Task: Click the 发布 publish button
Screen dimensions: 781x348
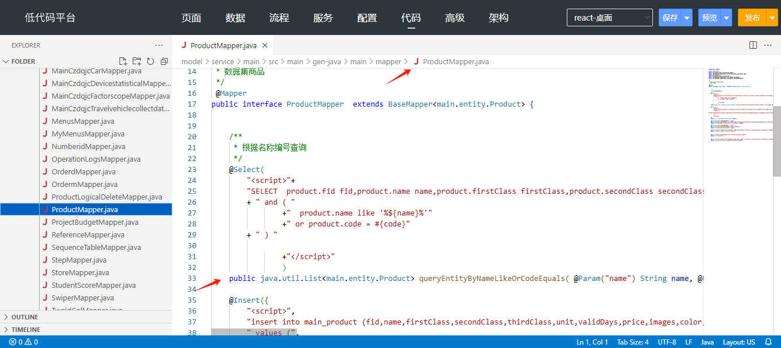Action: 752,18
